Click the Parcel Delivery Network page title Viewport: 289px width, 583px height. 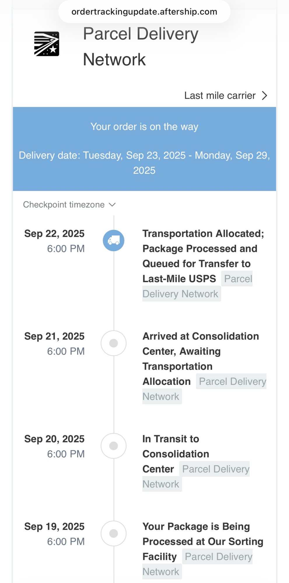[141, 47]
